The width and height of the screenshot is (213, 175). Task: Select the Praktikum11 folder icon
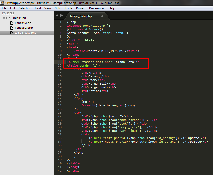pyautogui.click(x=9, y=18)
